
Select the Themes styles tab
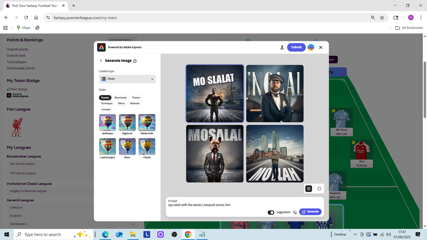coord(136,98)
